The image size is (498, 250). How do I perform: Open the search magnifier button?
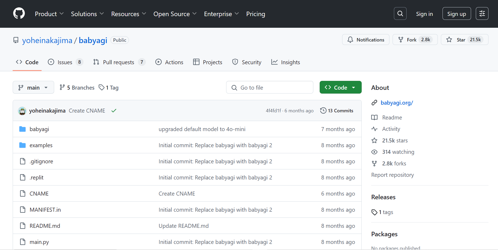click(400, 13)
